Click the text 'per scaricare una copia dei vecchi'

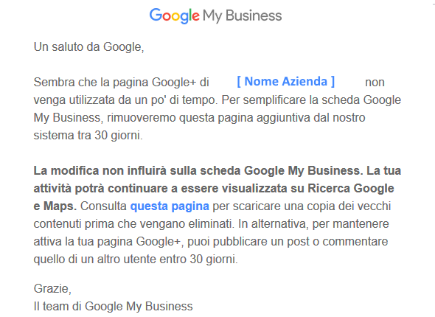(302, 206)
